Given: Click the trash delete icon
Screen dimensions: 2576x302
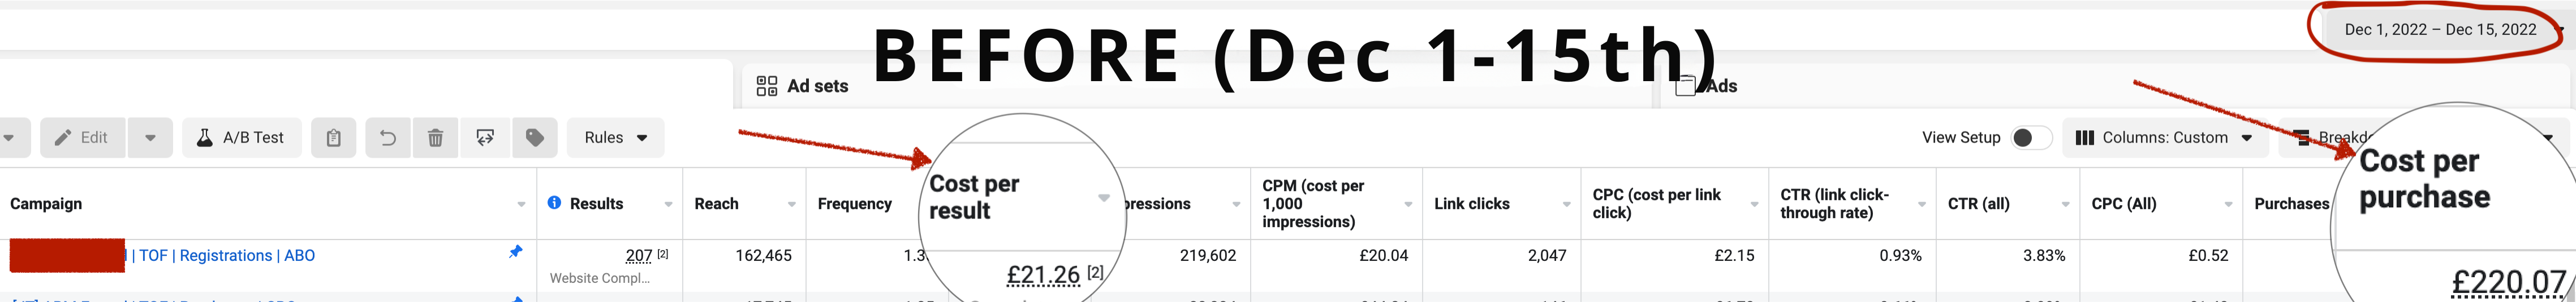Looking at the screenshot, I should click(435, 137).
